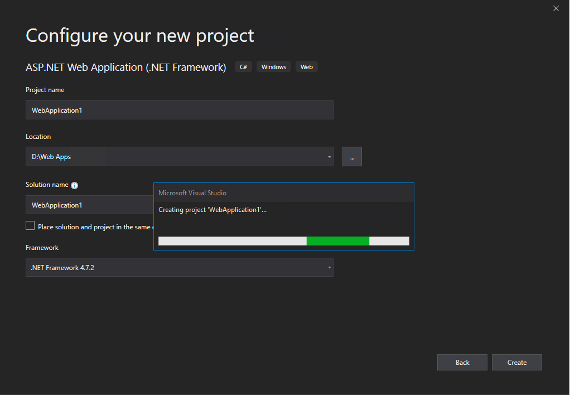Browse for location with the ellipsis button

click(x=352, y=157)
